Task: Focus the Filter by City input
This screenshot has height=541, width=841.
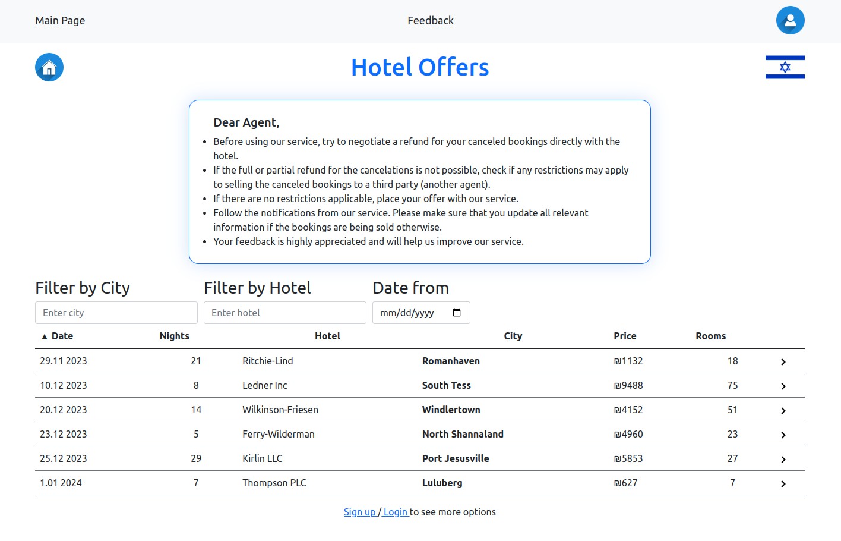Action: (116, 313)
